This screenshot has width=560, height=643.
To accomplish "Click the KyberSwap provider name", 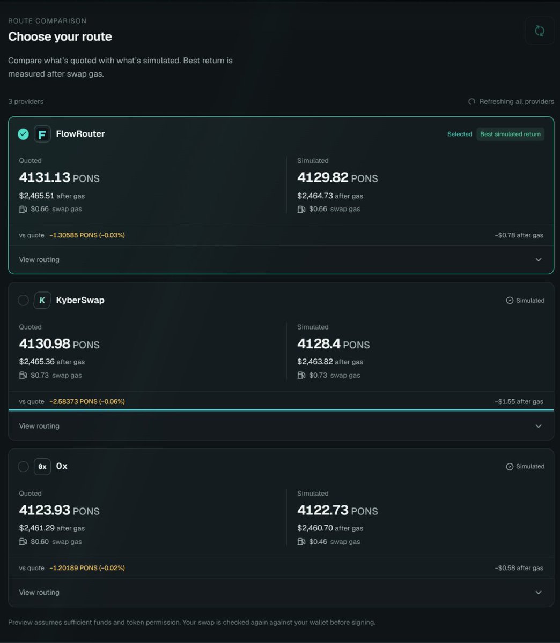I will click(80, 300).
